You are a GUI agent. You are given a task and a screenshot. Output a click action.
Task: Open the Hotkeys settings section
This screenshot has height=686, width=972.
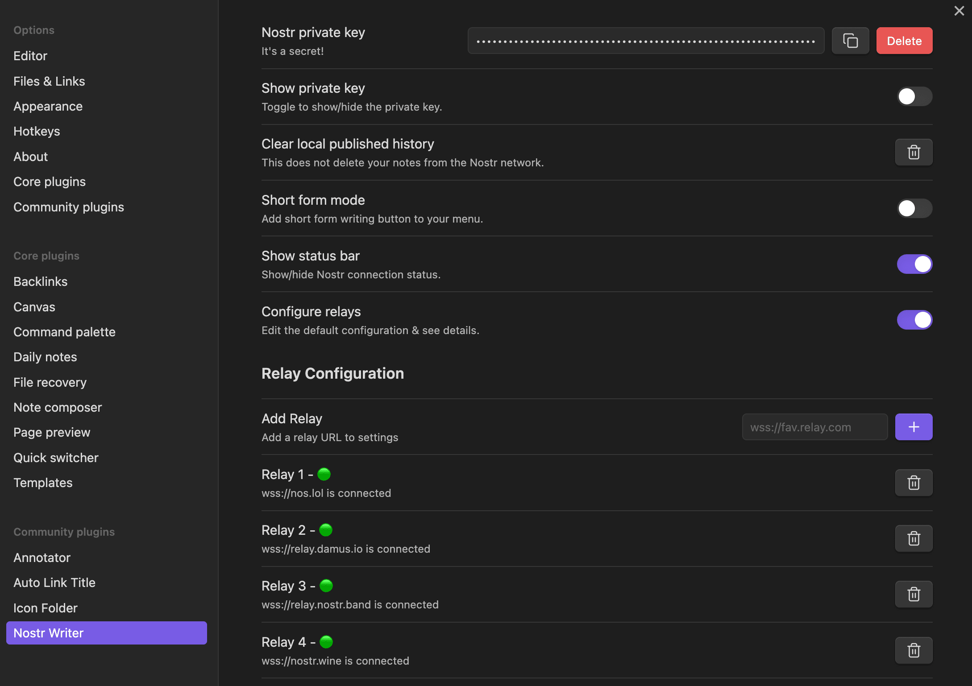tap(37, 131)
